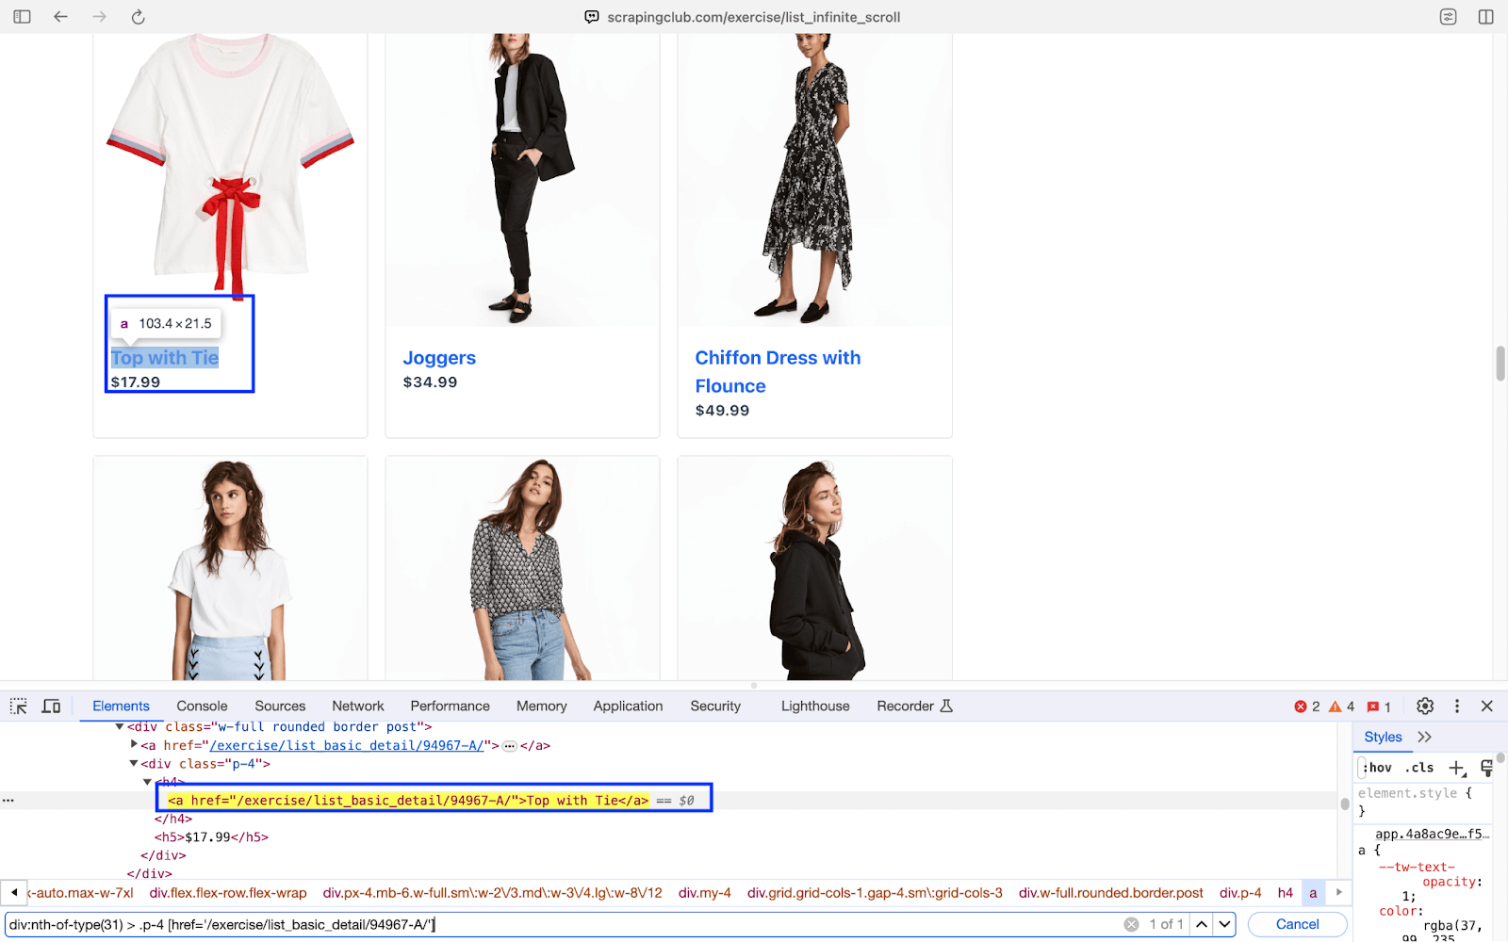Select the Styles sidebar tab
Viewport: 1508px width, 942px height.
tap(1383, 738)
